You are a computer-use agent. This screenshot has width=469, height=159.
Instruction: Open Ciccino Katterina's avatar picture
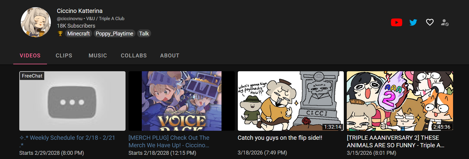tap(36, 22)
